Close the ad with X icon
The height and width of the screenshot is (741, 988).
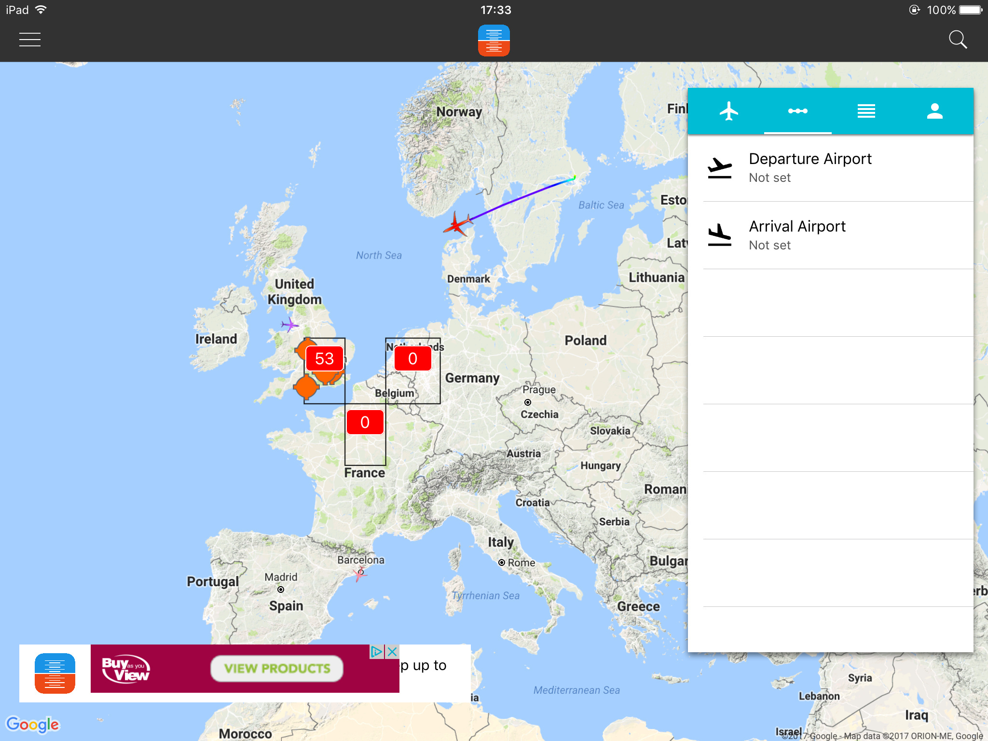click(x=392, y=652)
